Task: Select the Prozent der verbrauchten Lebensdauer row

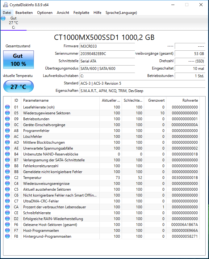Action: point(102,207)
